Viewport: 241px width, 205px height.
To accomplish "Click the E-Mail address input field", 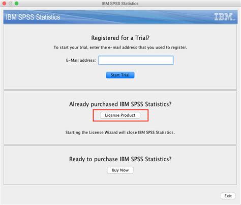I will pos(136,60).
